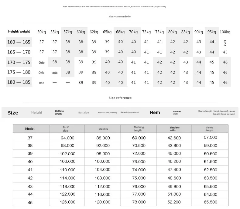Select the 50kg column header
Image resolution: width=240 pixels, height=209 pixels.
click(42, 32)
